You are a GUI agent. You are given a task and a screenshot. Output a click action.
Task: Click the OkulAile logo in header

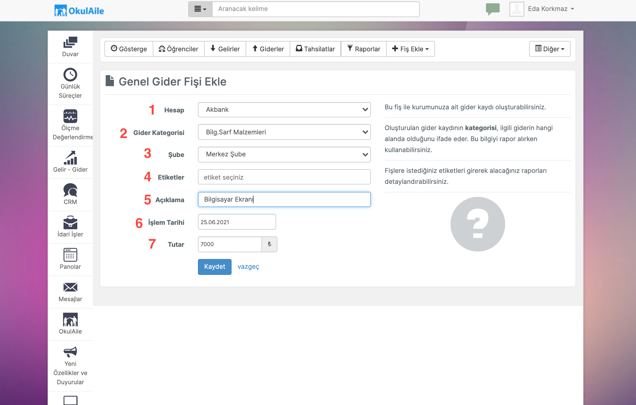point(79,11)
